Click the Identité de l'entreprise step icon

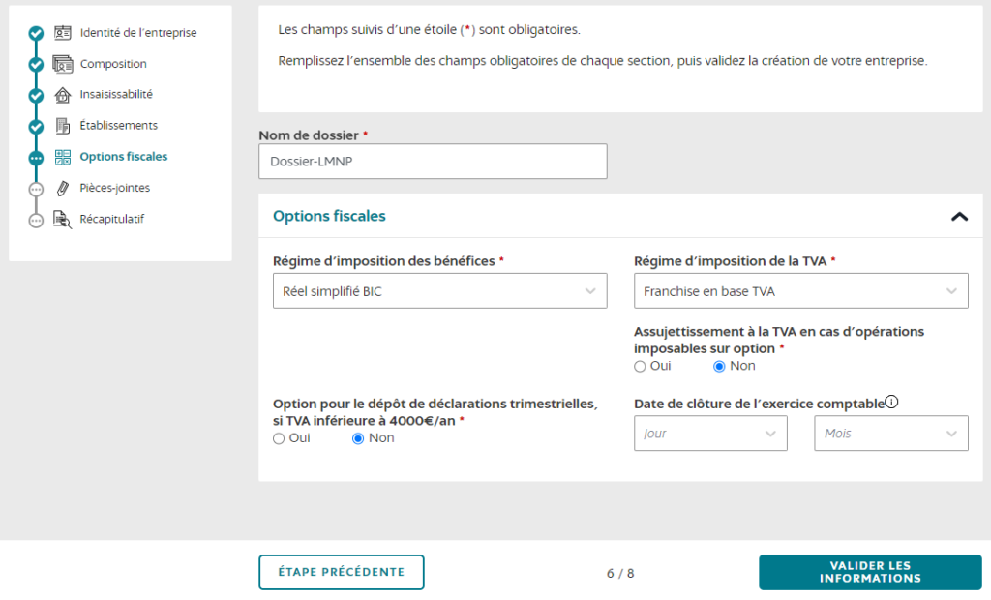63,32
